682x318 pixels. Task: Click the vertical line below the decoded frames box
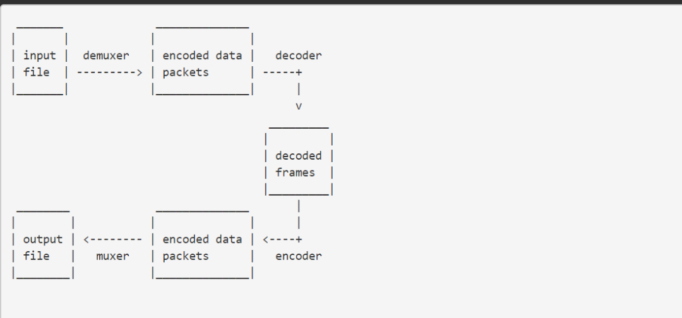(x=298, y=206)
